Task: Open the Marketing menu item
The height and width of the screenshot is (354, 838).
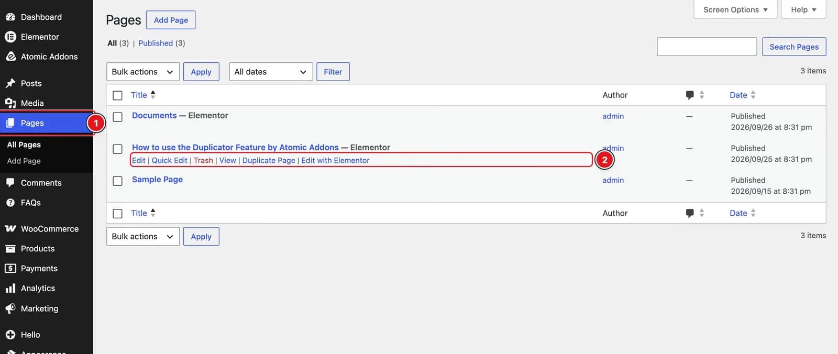Action: point(39,308)
